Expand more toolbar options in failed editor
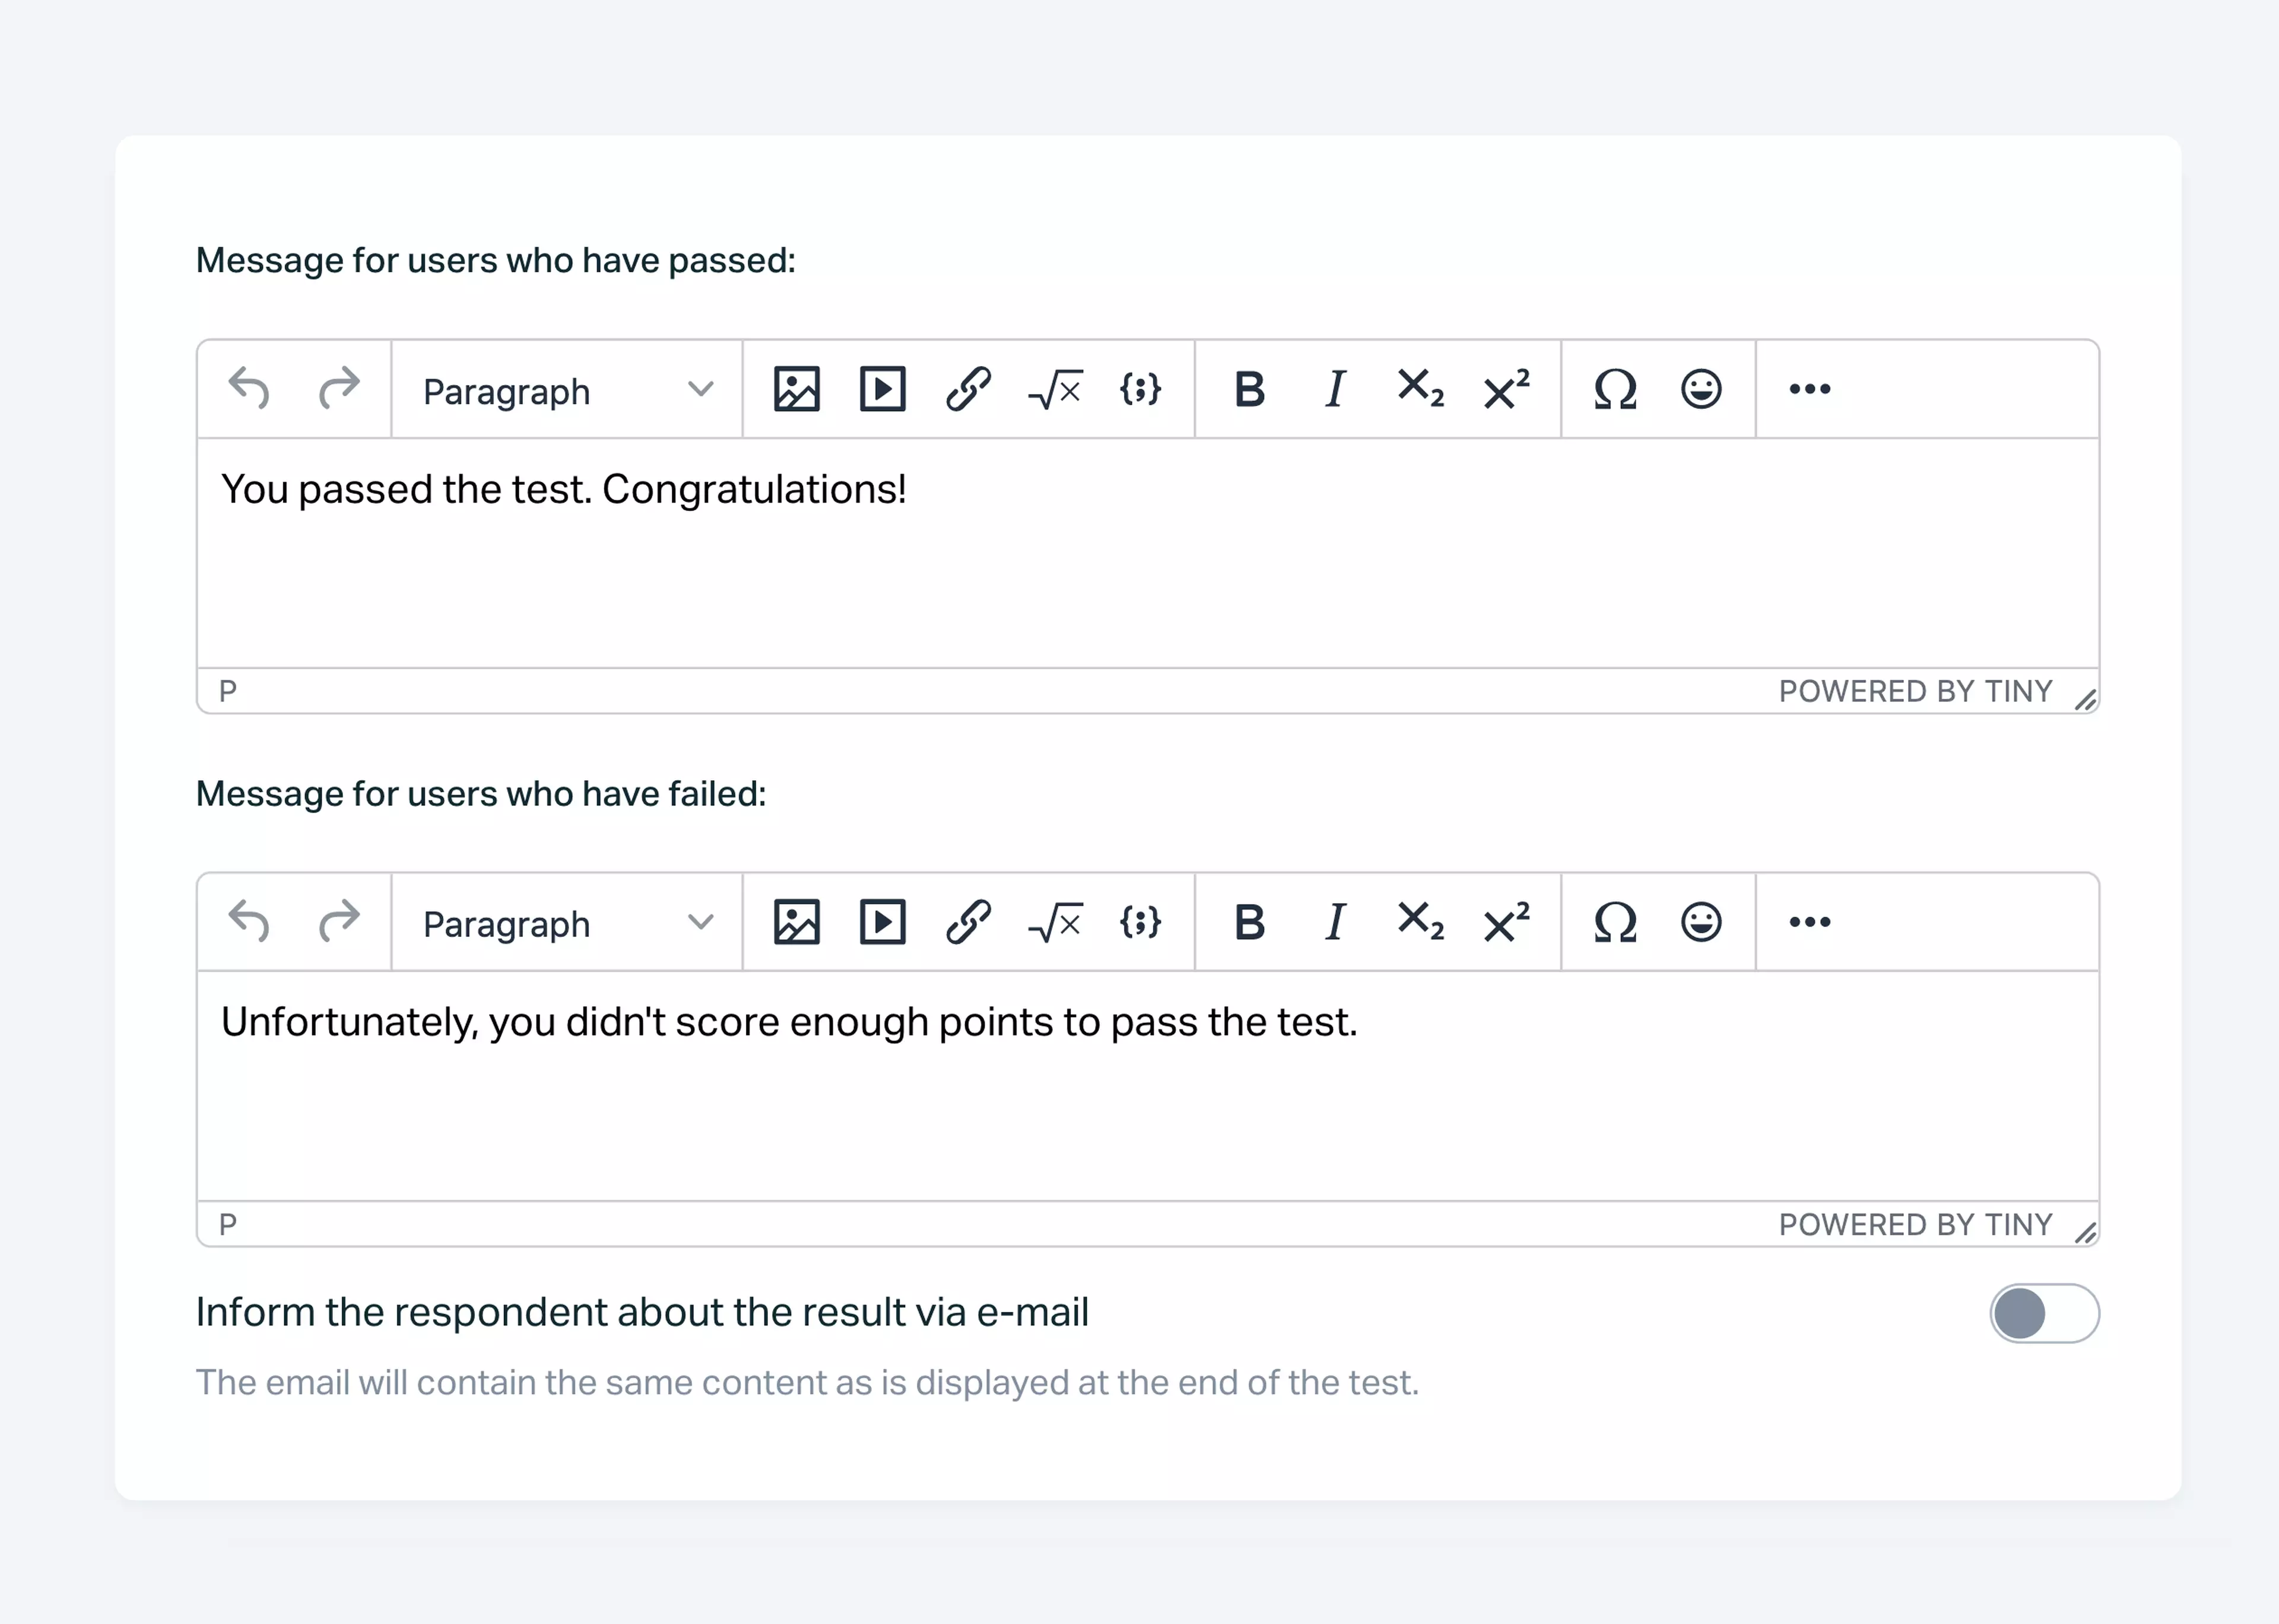 [1809, 922]
